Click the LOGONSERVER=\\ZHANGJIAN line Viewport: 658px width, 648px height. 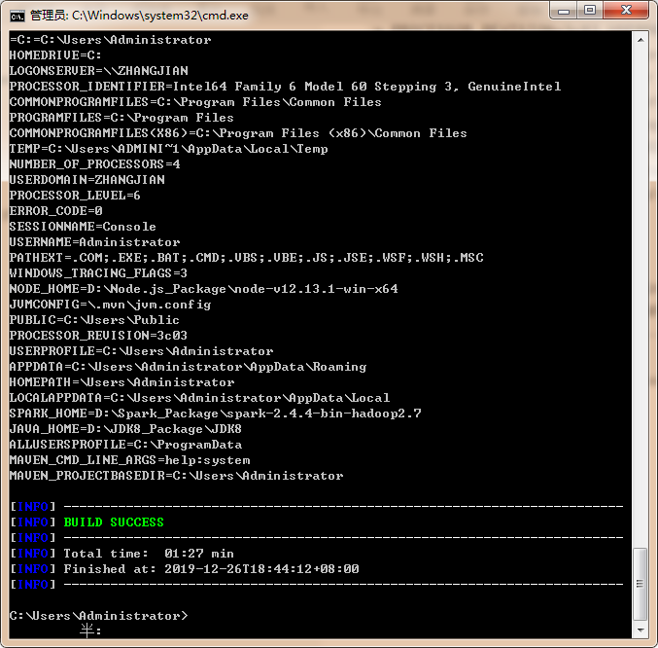98,71
